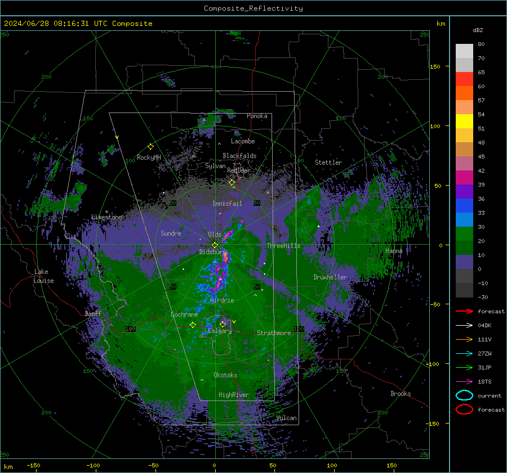Click the Innisfail town label
This screenshot has height=473, width=507.
[227, 204]
